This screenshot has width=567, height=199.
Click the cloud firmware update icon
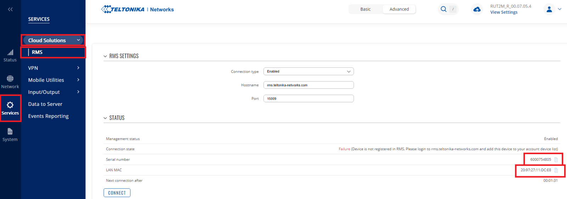pos(477,9)
